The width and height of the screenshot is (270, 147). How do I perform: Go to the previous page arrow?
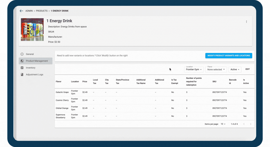click(244, 124)
